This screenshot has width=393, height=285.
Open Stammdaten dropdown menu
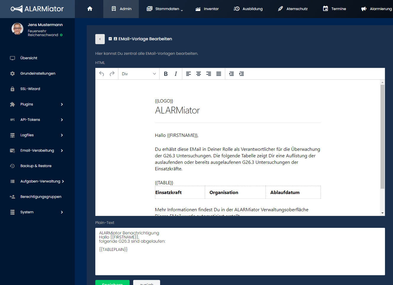coord(165,9)
